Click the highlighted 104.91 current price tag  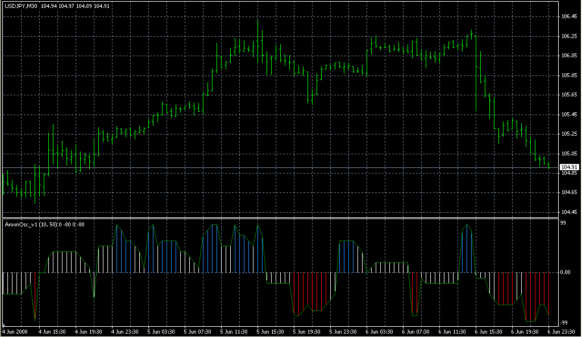pyautogui.click(x=569, y=167)
